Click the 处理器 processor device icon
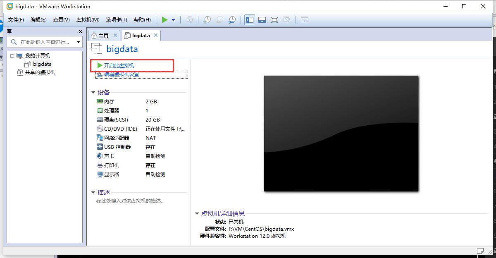The image size is (496, 258). point(100,110)
